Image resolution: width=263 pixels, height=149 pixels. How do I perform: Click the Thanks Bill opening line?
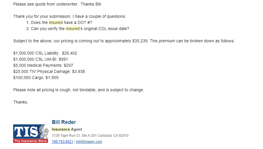coord(57,4)
